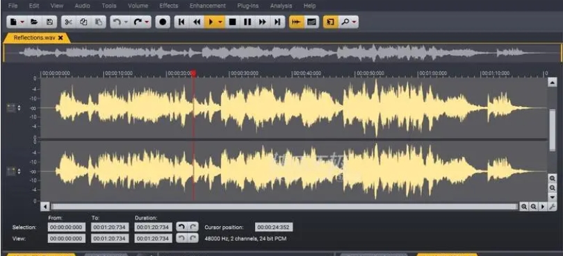The image size is (563, 256).
Task: Cut selection with the scissors icon
Action: point(68,22)
